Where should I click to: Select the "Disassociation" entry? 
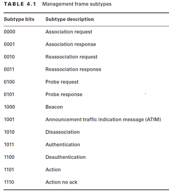[x=62, y=132]
